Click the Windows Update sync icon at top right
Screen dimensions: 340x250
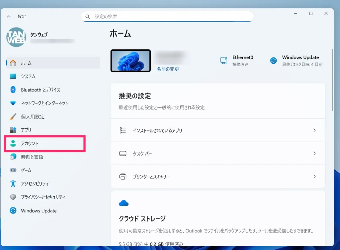[273, 60]
